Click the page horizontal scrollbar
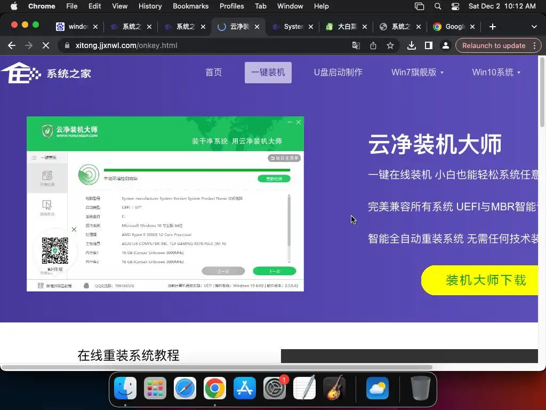The height and width of the screenshot is (410, 546). click(x=216, y=367)
